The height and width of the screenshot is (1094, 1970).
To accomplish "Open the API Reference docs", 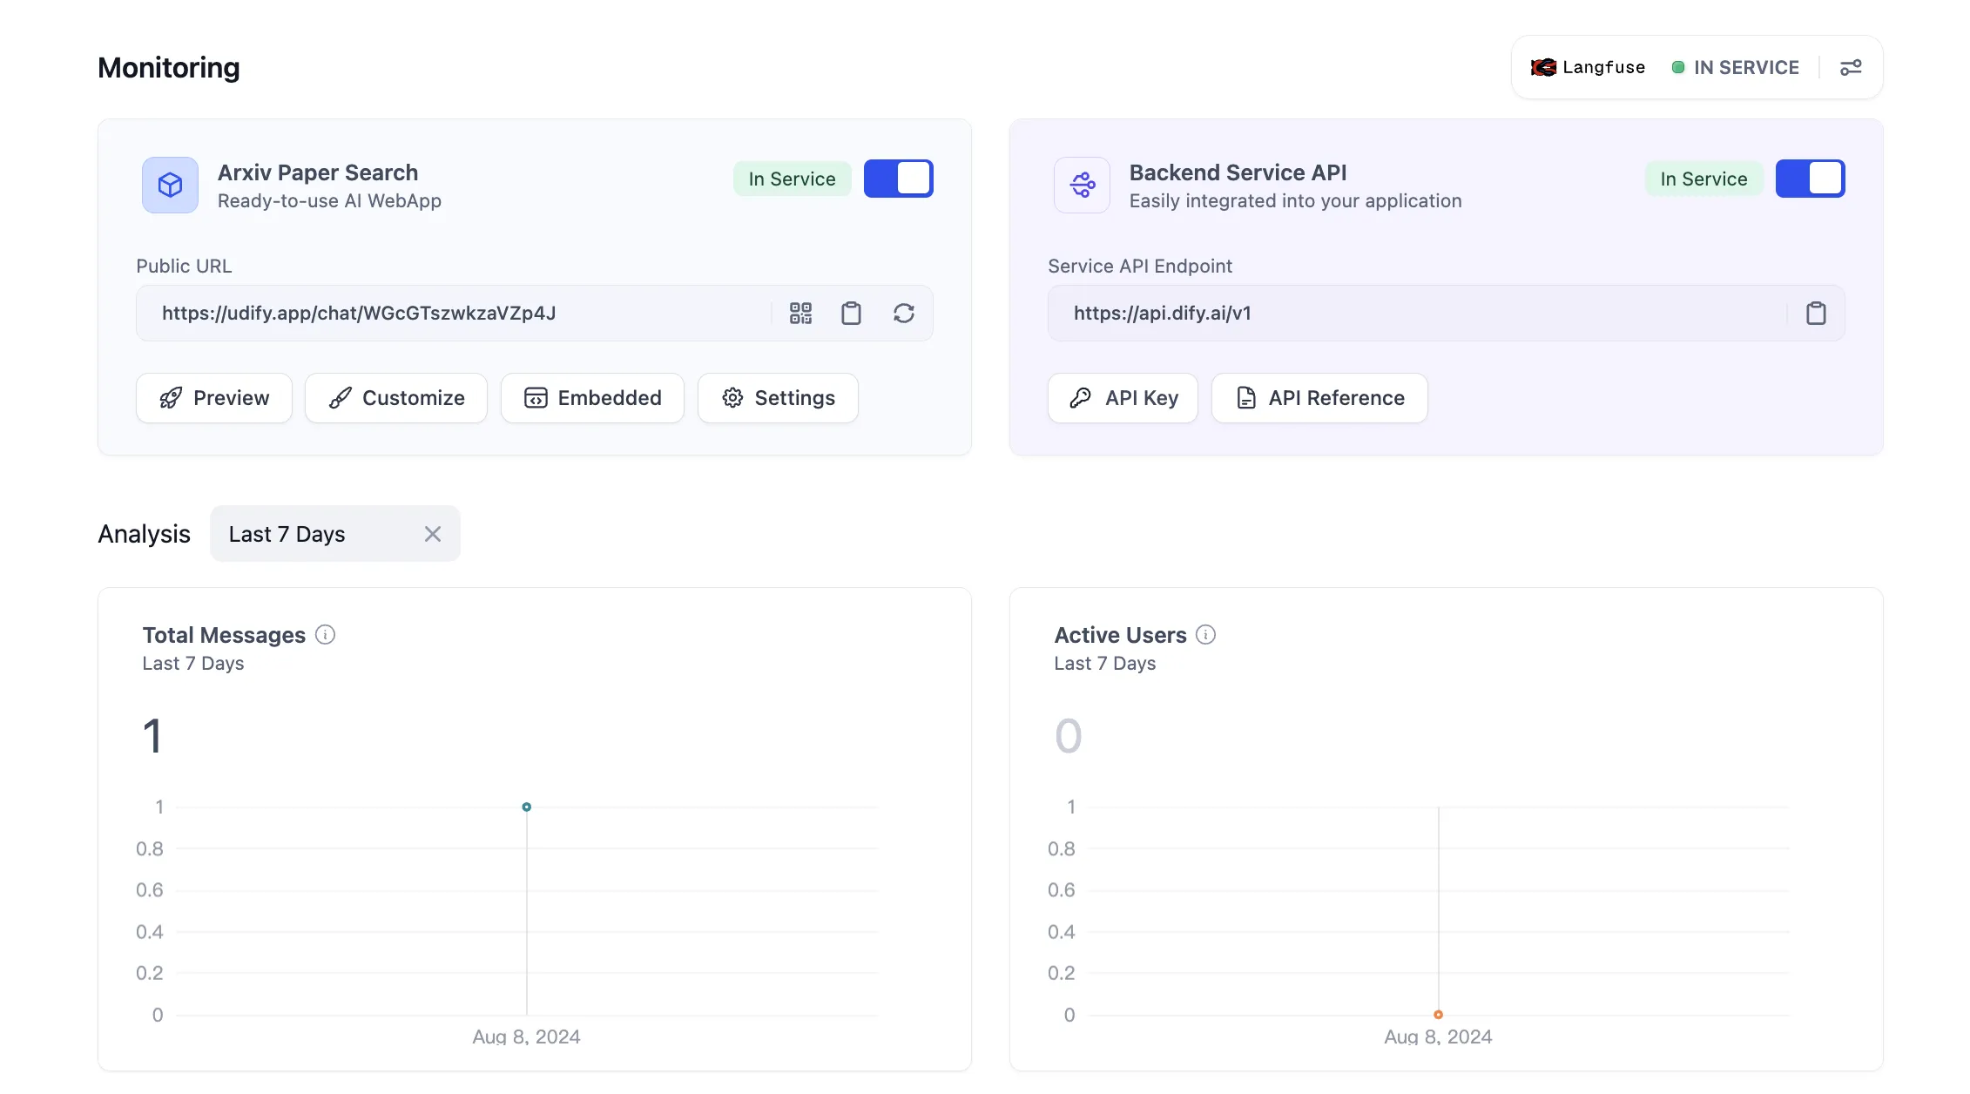I will tap(1319, 398).
